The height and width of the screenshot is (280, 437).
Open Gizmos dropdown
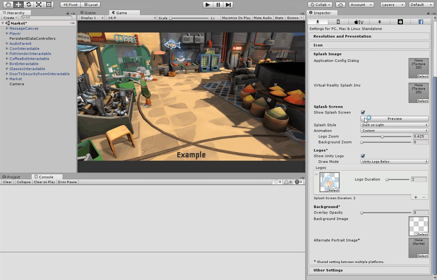[x=294, y=18]
